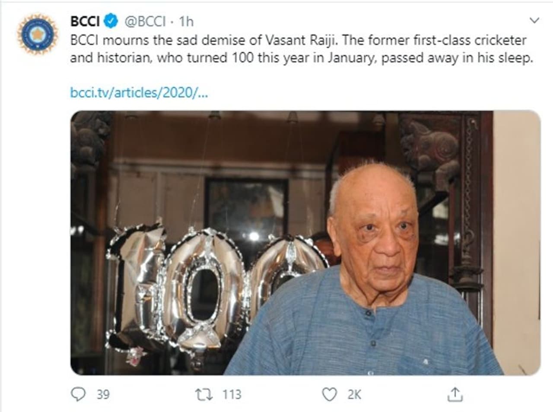Open the bcci.tv/articles/2020 link
This screenshot has width=553, height=412.
coord(139,92)
